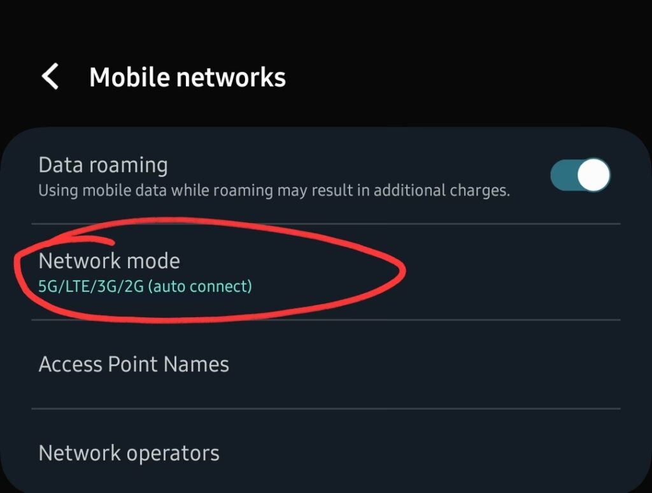
Task: Click the word "Network" in Network operators
Action: pos(80,454)
